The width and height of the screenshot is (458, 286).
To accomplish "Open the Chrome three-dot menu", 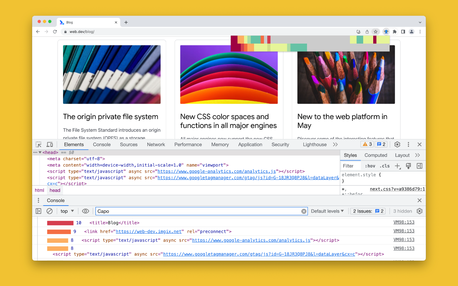I will point(420,31).
